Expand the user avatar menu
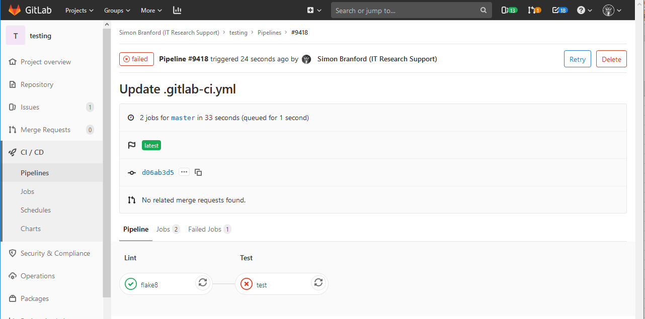This screenshot has height=319, width=645. tap(612, 10)
